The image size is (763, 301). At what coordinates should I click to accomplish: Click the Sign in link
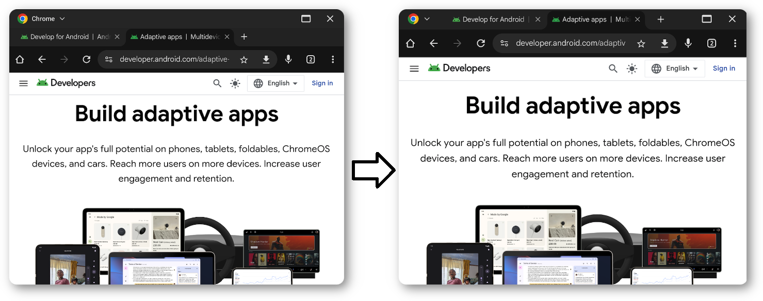pyautogui.click(x=322, y=83)
